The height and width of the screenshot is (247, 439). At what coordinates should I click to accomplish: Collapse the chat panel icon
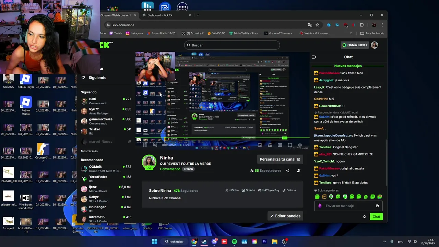coord(314,57)
